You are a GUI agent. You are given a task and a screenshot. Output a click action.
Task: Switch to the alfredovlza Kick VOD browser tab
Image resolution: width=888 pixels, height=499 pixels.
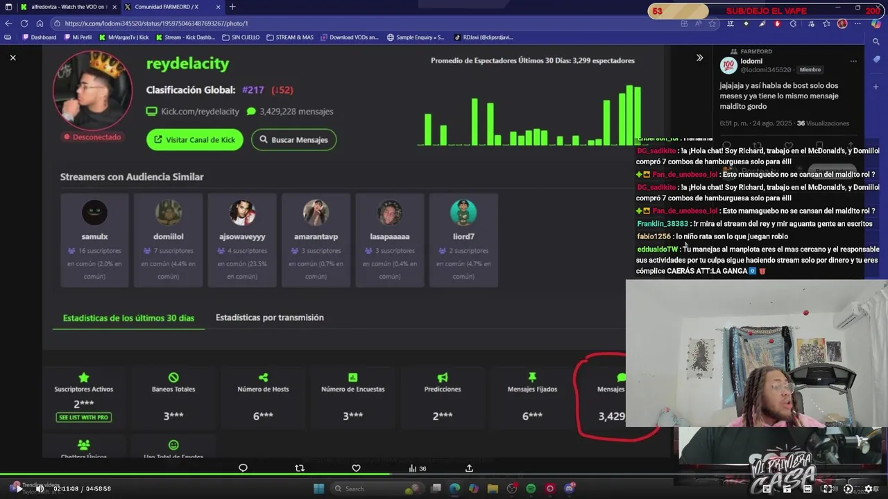pos(68,7)
